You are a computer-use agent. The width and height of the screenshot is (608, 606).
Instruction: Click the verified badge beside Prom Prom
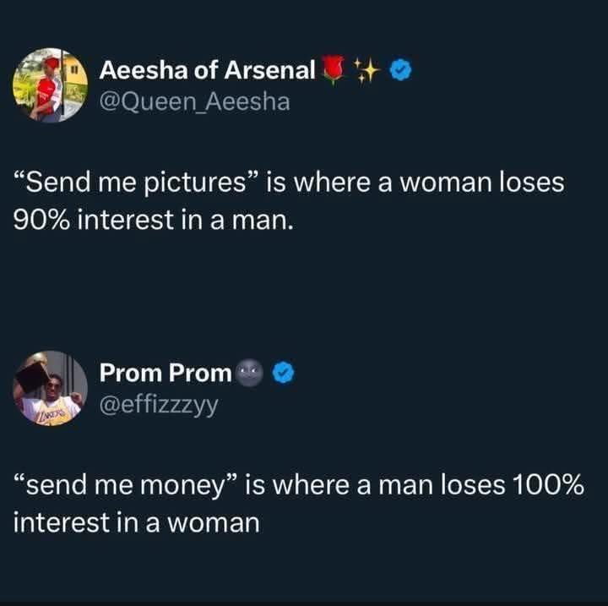coord(284,373)
